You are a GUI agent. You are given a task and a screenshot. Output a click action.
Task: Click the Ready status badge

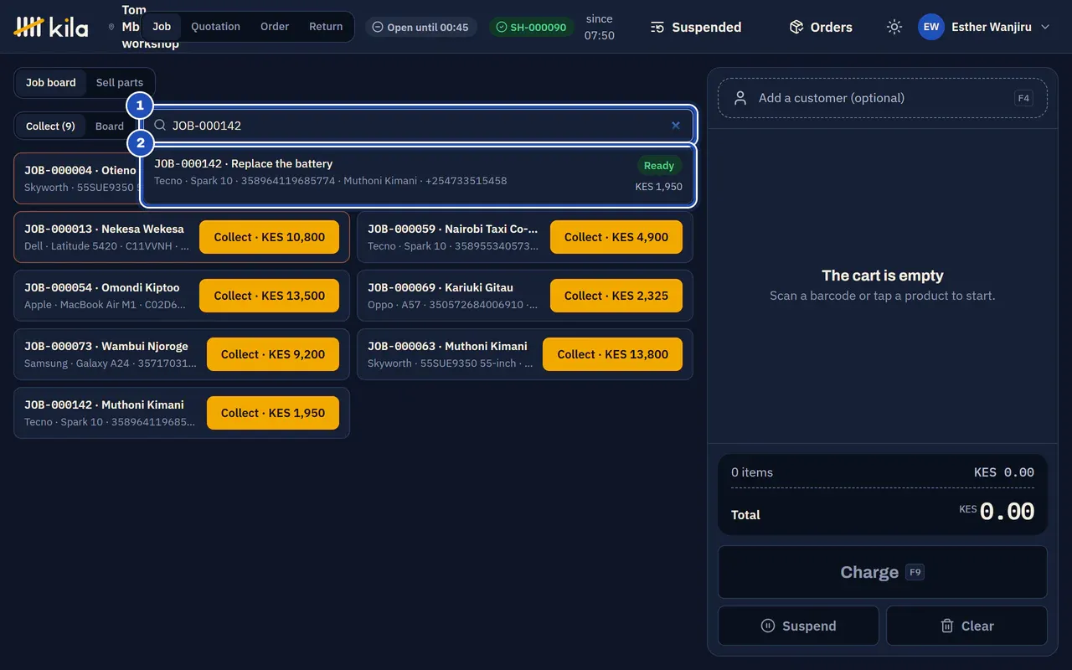coord(659,165)
